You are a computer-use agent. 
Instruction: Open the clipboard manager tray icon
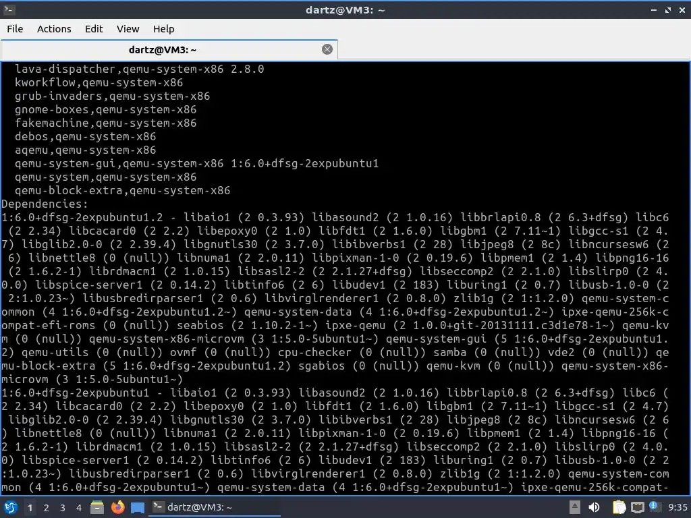(619, 507)
